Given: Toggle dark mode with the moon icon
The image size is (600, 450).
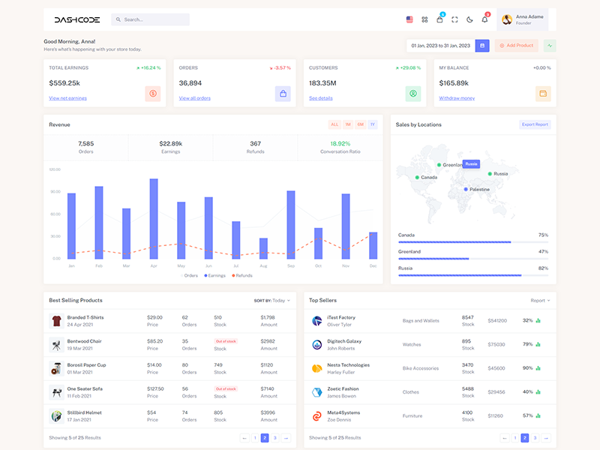Looking at the screenshot, I should click(x=469, y=19).
